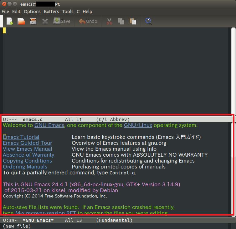The height and width of the screenshot is (229, 236).
Task: Open the Copying Conditions link
Action: click(x=28, y=161)
